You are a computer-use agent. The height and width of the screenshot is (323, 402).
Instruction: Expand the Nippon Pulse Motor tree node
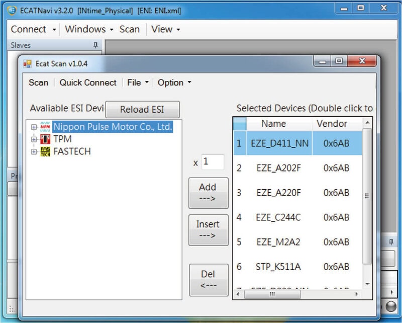coord(34,127)
